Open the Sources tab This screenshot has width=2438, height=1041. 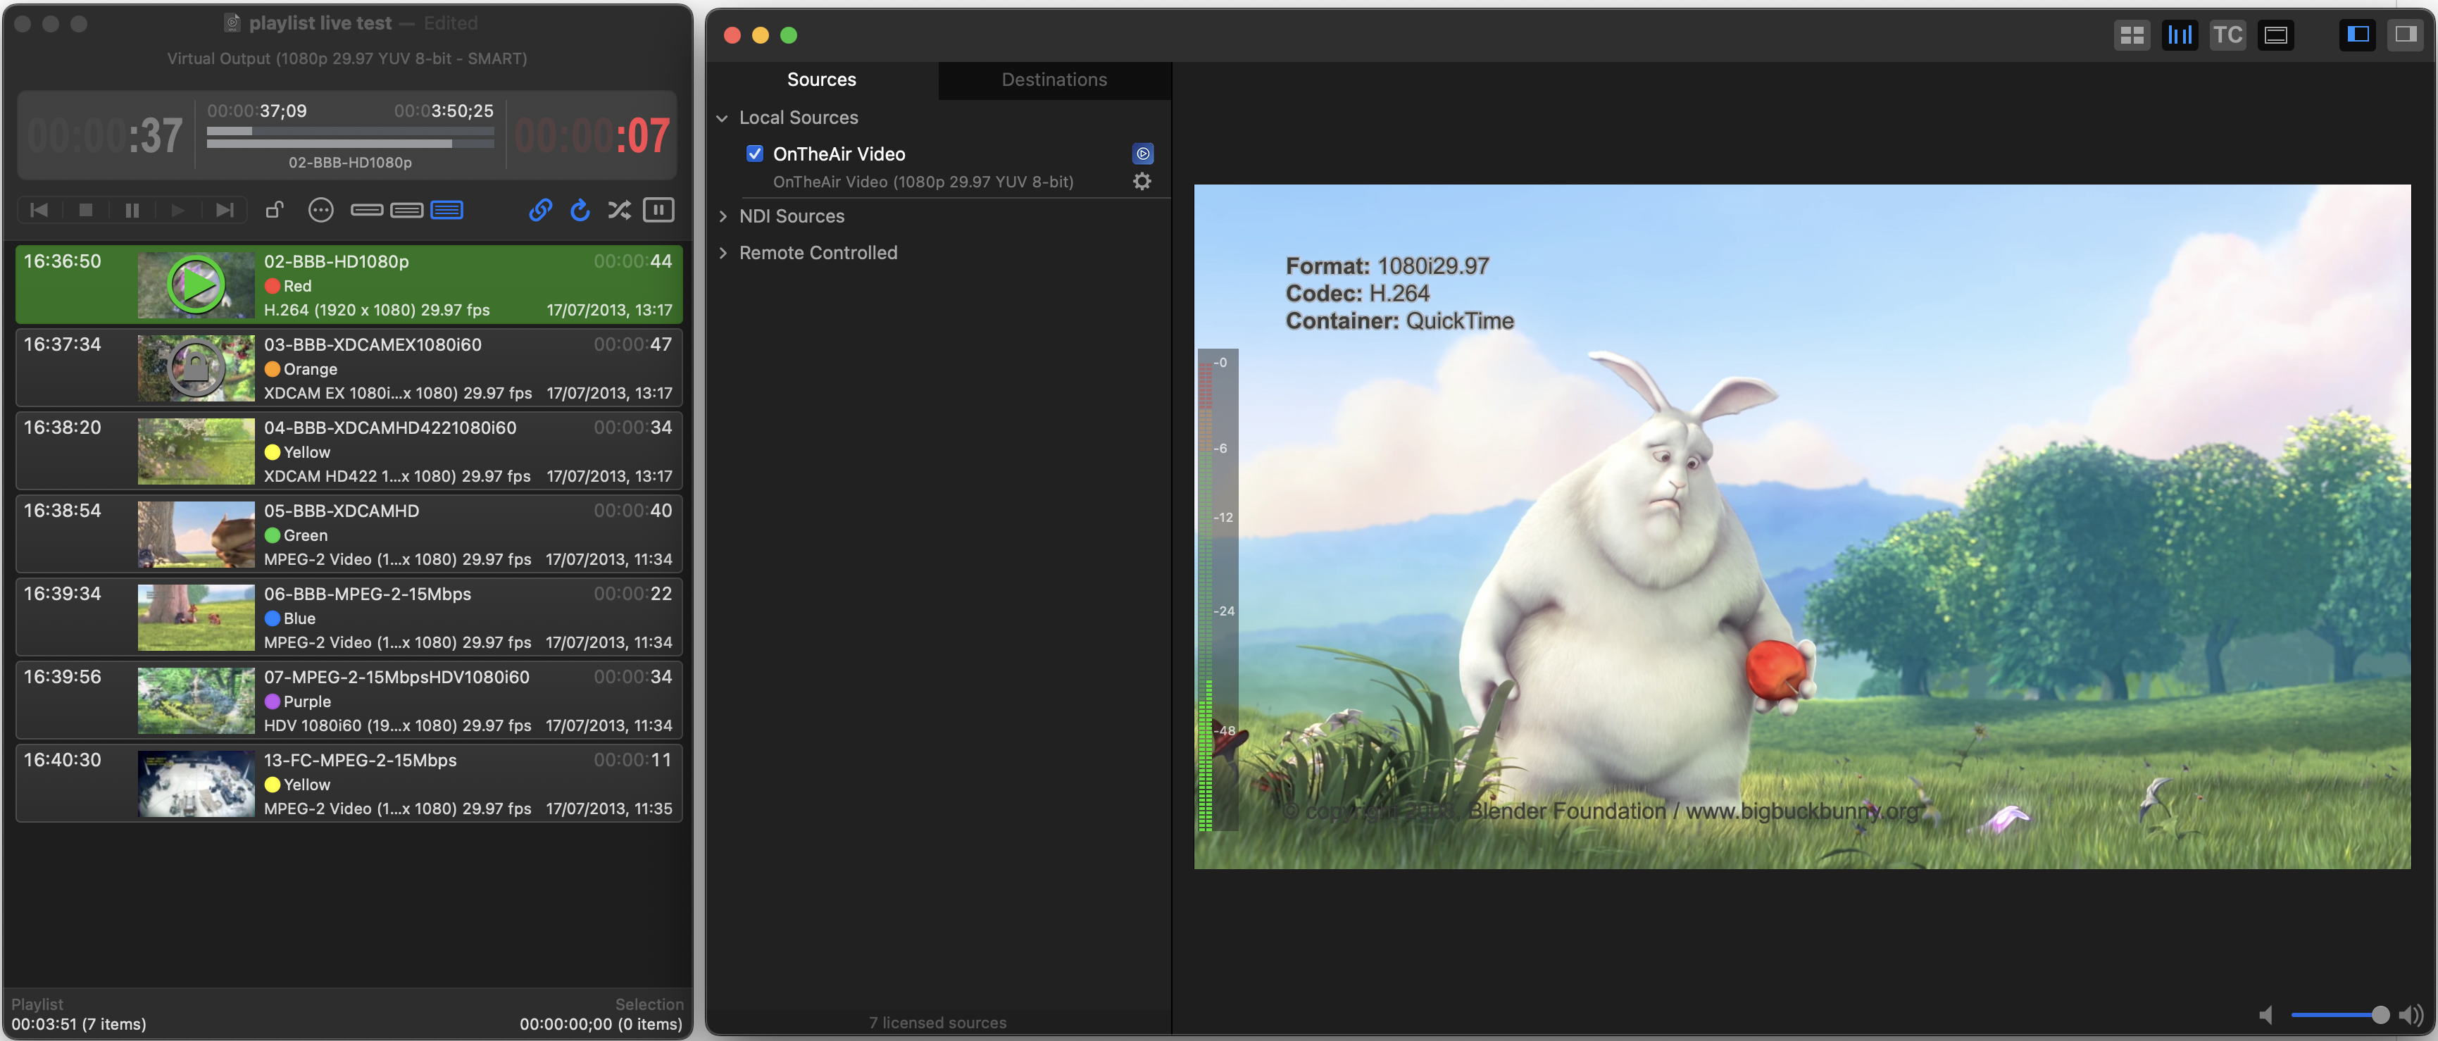tap(822, 80)
